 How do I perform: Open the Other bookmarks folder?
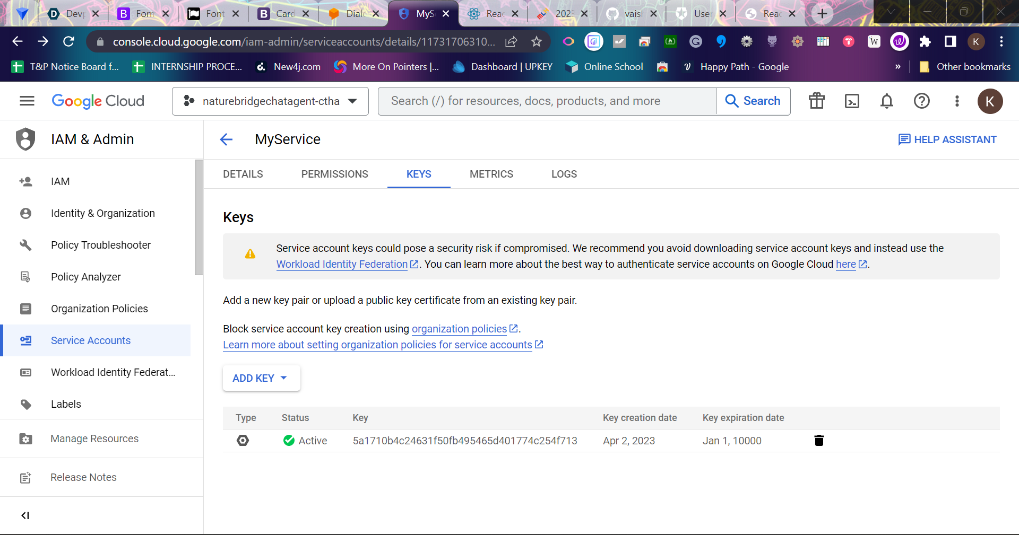[x=965, y=67]
